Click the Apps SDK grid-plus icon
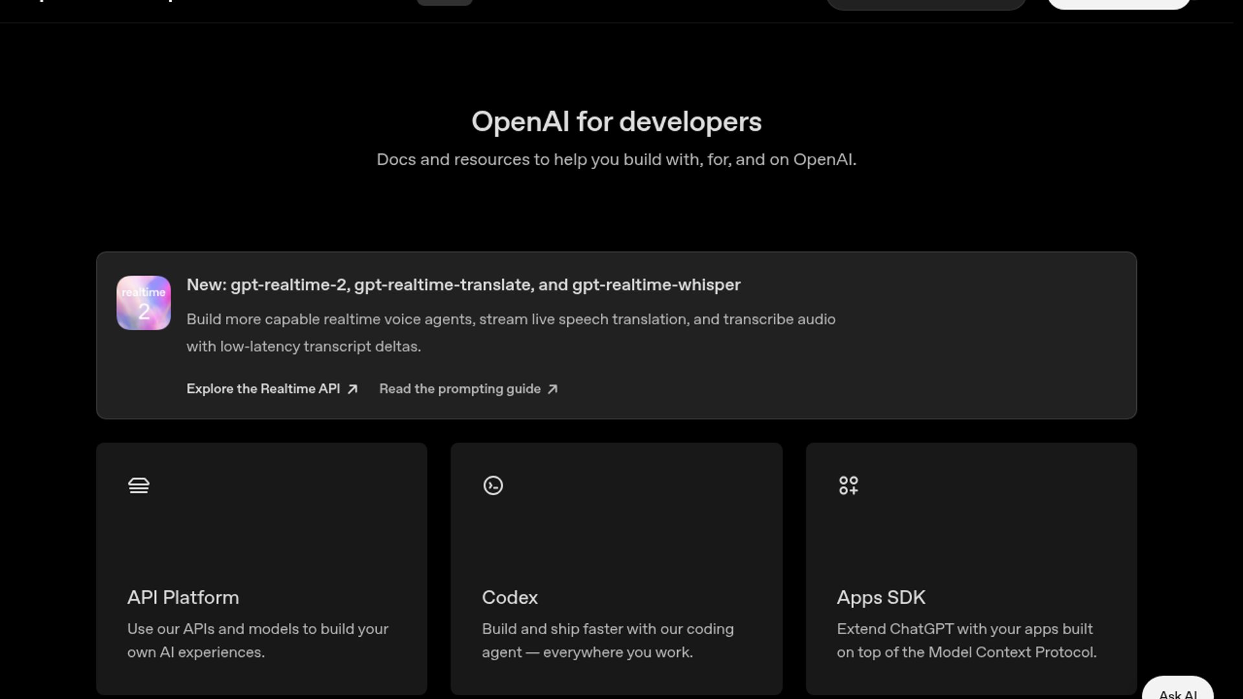Viewport: 1243px width, 699px height. pyautogui.click(x=848, y=485)
